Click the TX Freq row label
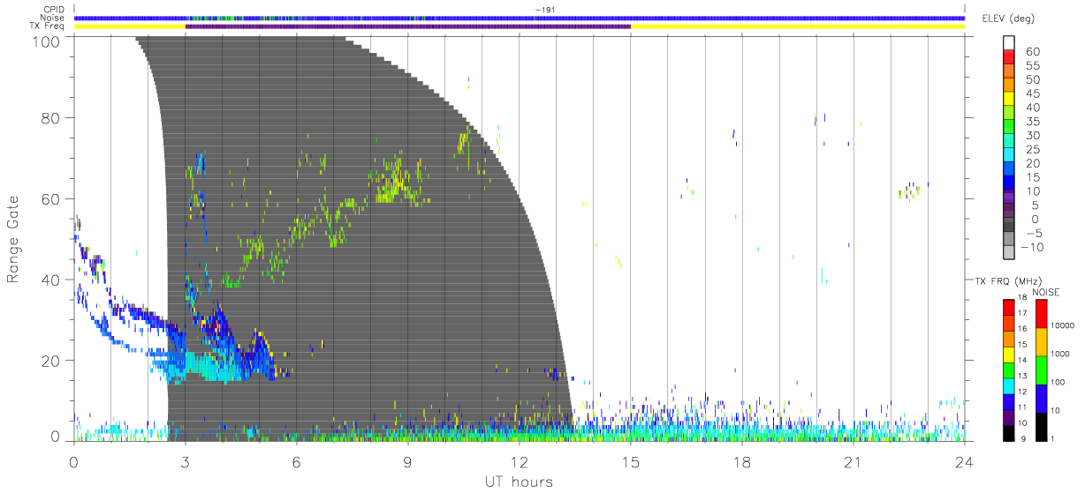Viewport: 1085px width, 500px height. (49, 26)
